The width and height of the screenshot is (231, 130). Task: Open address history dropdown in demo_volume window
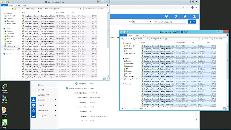pyautogui.click(x=197, y=39)
